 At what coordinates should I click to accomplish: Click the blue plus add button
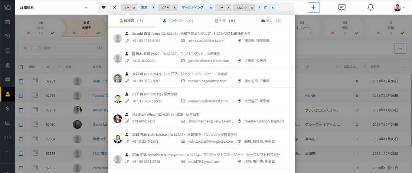click(313, 7)
